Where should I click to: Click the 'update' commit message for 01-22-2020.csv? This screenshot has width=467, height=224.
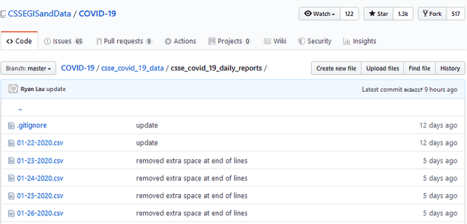[x=147, y=143]
